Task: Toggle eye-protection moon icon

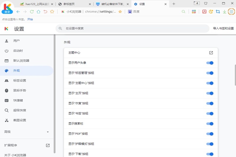Action: (x=211, y=11)
